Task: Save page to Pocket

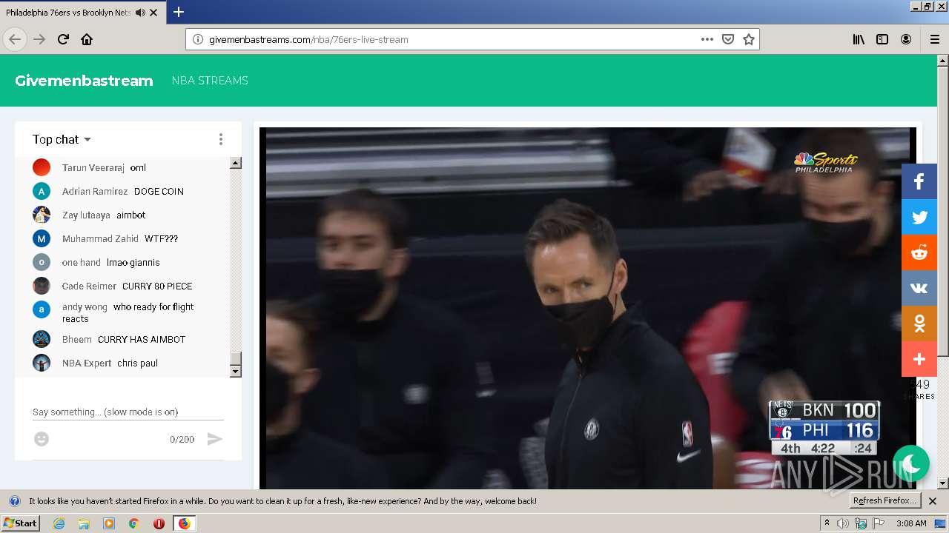Action: (728, 39)
